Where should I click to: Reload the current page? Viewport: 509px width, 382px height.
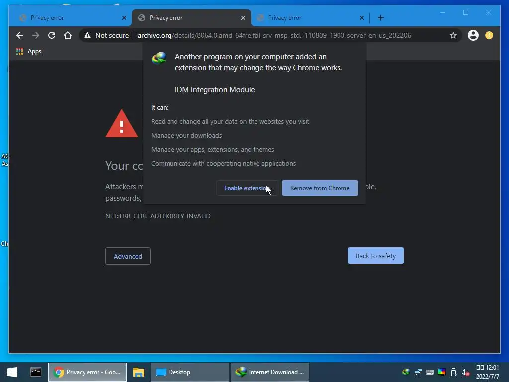click(52, 35)
